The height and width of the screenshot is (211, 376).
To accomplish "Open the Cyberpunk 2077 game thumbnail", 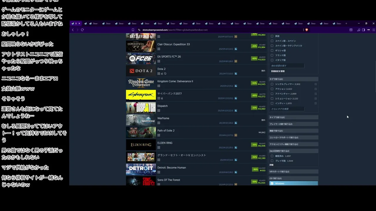I will [x=141, y=95].
